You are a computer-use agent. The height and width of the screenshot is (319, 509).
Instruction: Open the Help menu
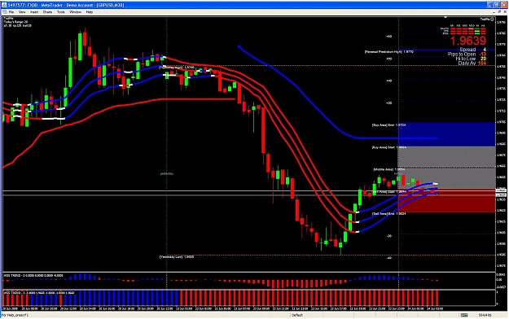[90, 12]
